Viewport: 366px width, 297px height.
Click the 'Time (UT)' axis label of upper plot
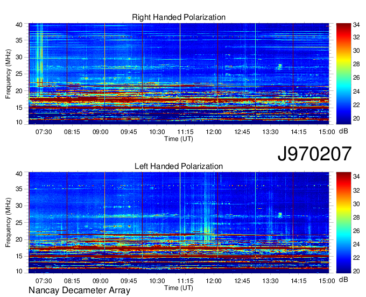(179, 139)
